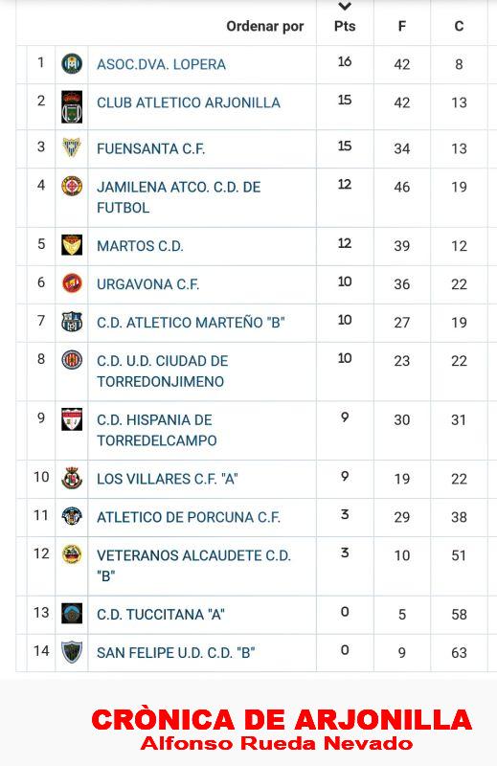
Task: Sort table by goals-against C column
Action: [x=459, y=26]
